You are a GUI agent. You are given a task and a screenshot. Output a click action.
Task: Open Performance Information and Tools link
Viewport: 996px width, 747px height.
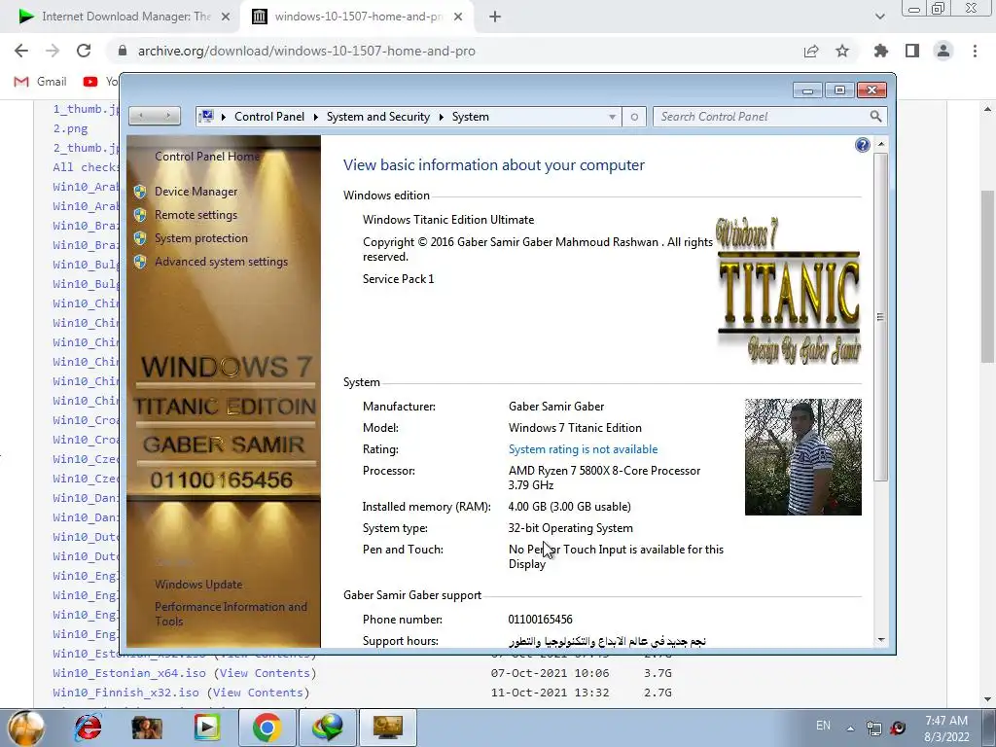tap(231, 614)
